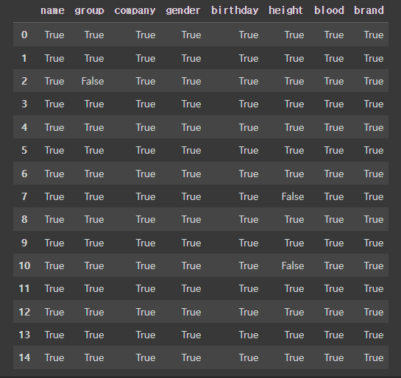The height and width of the screenshot is (378, 401).
Task: Select True in row 7 blood column
Action: click(x=334, y=197)
